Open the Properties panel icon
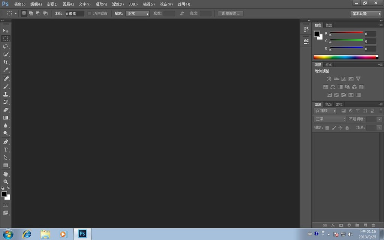Screen dimensions: 384x240 pos(306,41)
